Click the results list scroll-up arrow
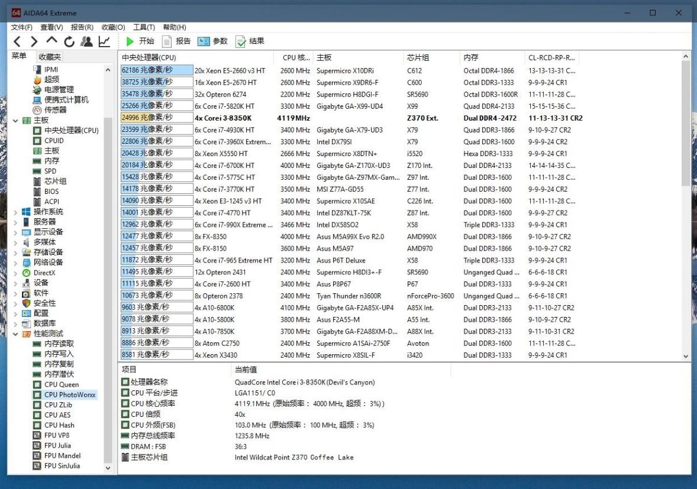Screen dimensions: 697x489 point(685,56)
